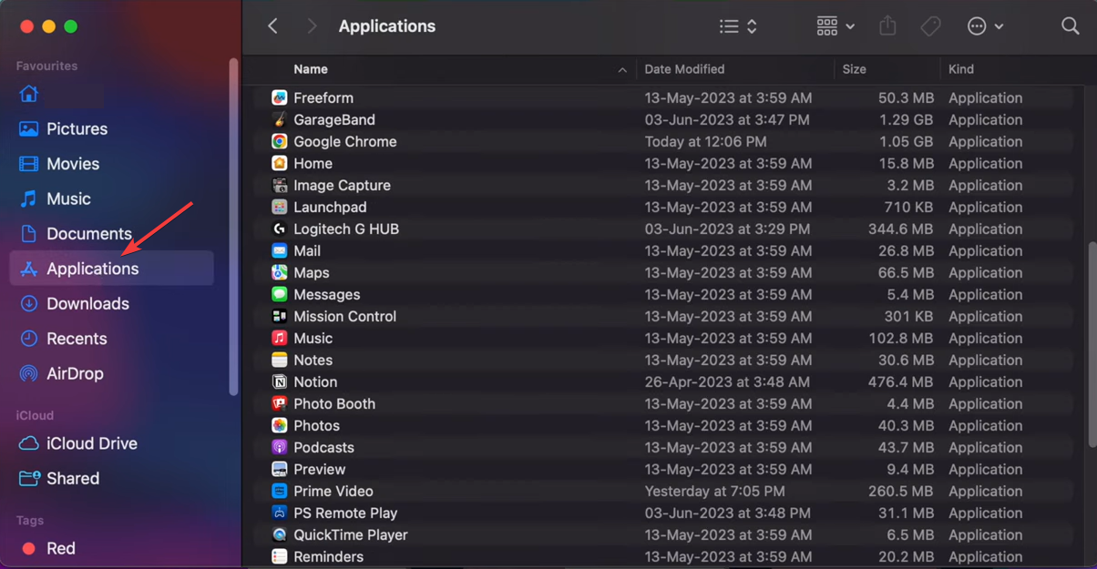Sort by Date Modified column header
The width and height of the screenshot is (1097, 569).
coord(684,69)
